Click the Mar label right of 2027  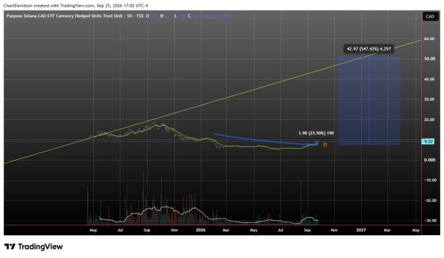point(387,231)
